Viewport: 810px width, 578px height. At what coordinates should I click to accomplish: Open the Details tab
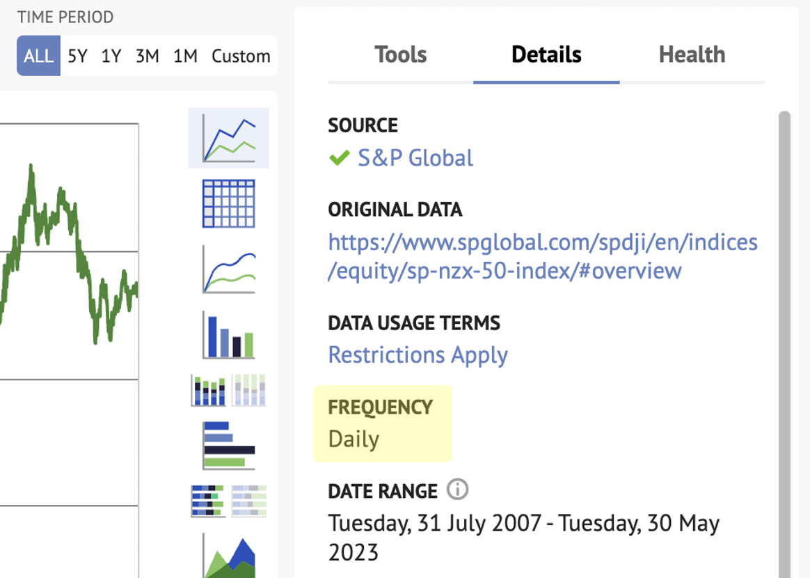[x=546, y=55]
